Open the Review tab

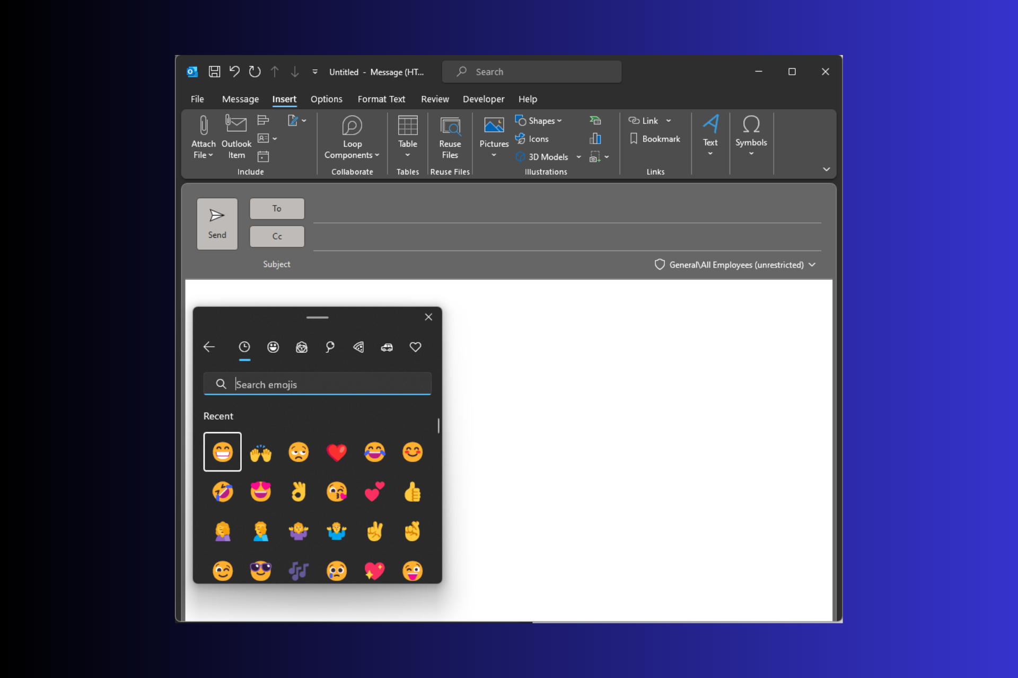coord(435,99)
